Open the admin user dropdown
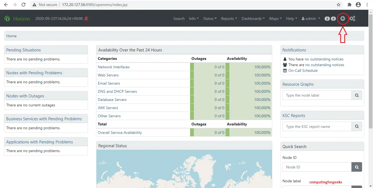The height and width of the screenshot is (188, 373). click(311, 19)
